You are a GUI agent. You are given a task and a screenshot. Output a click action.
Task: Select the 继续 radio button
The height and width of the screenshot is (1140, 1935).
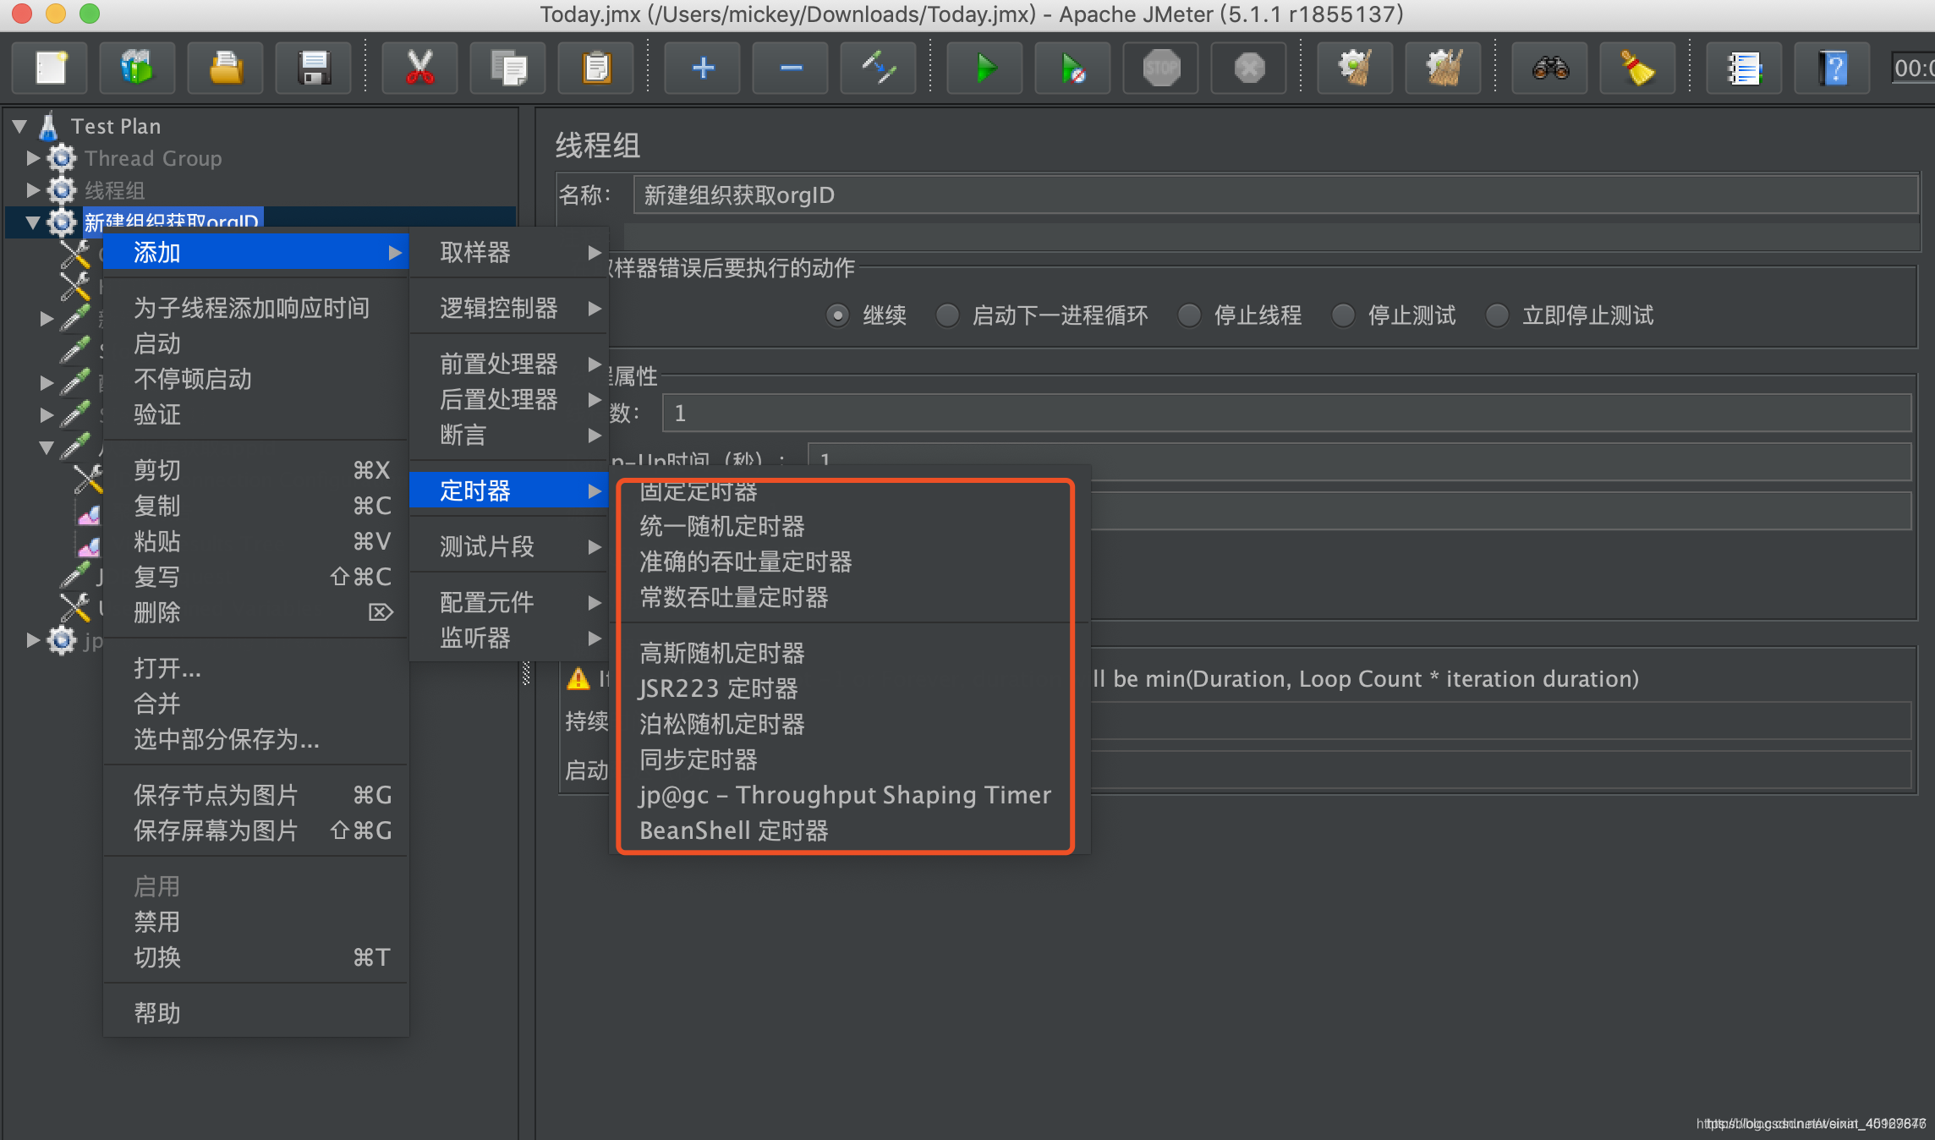837,315
